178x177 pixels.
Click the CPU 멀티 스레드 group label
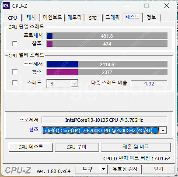click(26, 55)
